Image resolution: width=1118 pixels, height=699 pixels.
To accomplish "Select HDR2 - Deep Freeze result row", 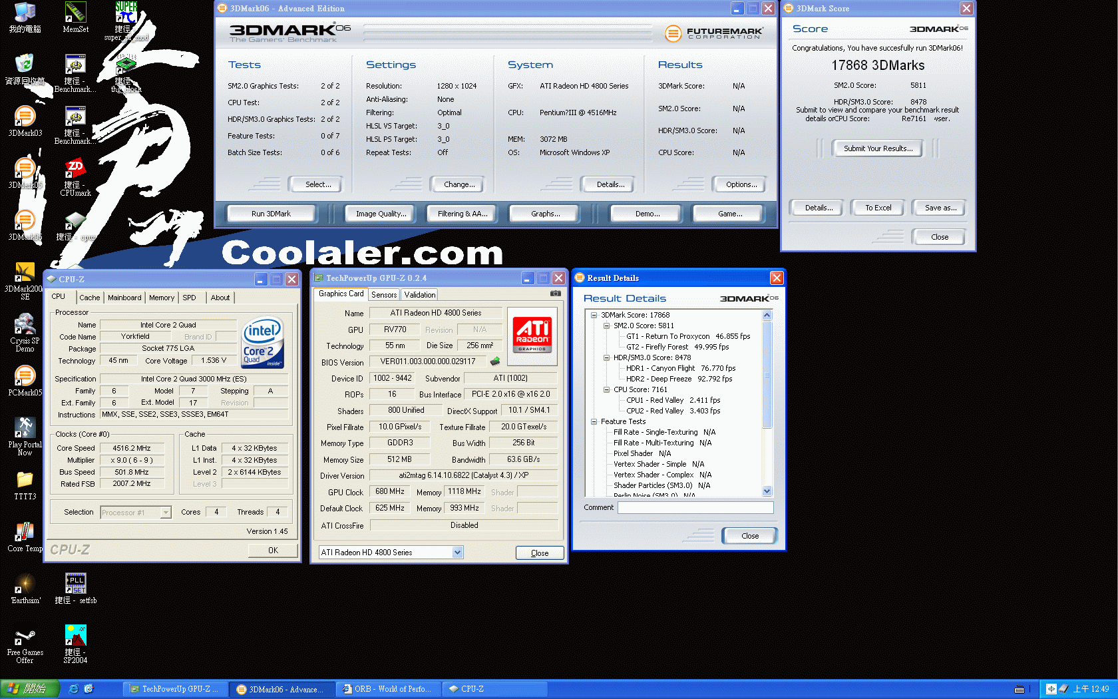I will click(679, 379).
